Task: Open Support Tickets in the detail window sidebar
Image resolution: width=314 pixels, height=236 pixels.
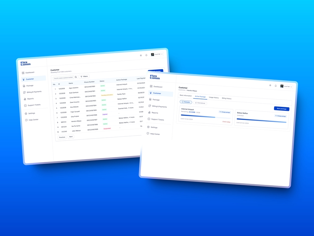Action: [x=156, y=119]
